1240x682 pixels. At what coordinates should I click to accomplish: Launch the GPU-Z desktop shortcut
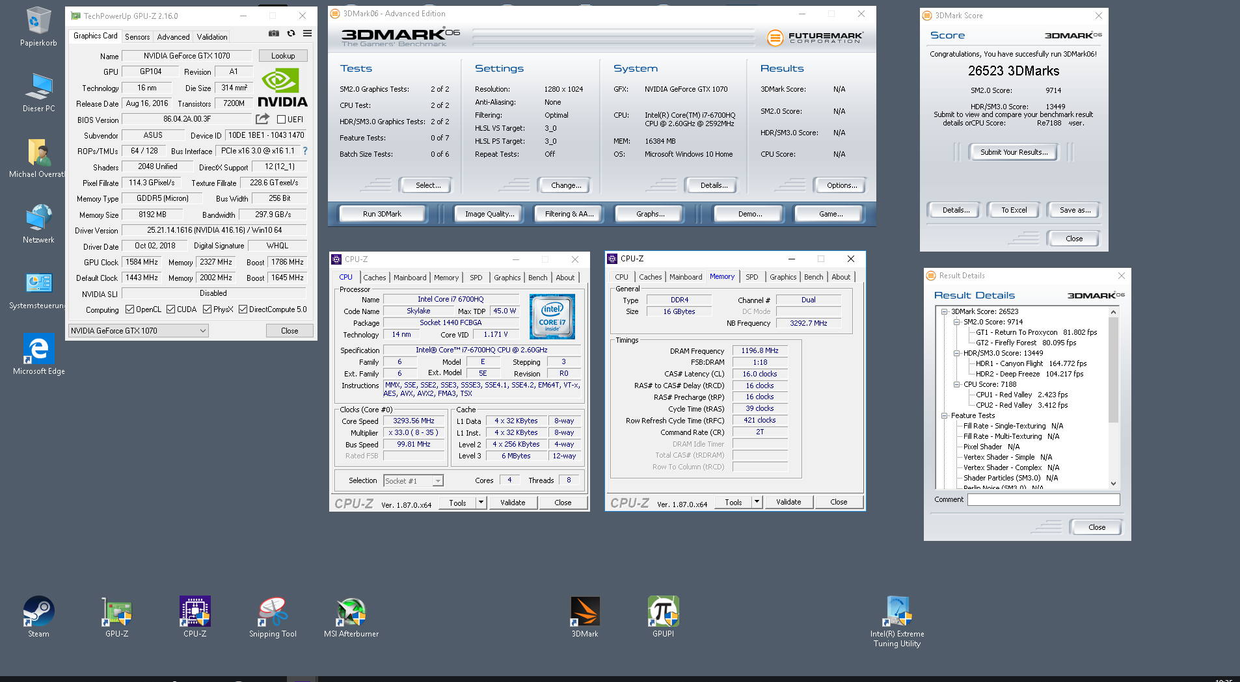click(117, 616)
